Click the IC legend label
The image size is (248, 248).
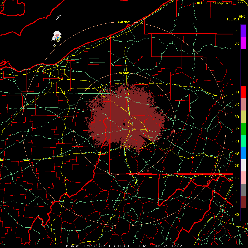click(236, 178)
